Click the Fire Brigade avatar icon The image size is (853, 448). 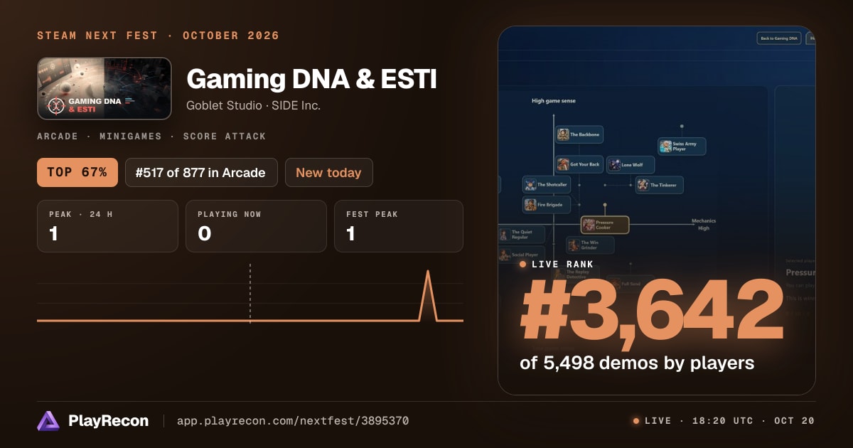pos(530,205)
